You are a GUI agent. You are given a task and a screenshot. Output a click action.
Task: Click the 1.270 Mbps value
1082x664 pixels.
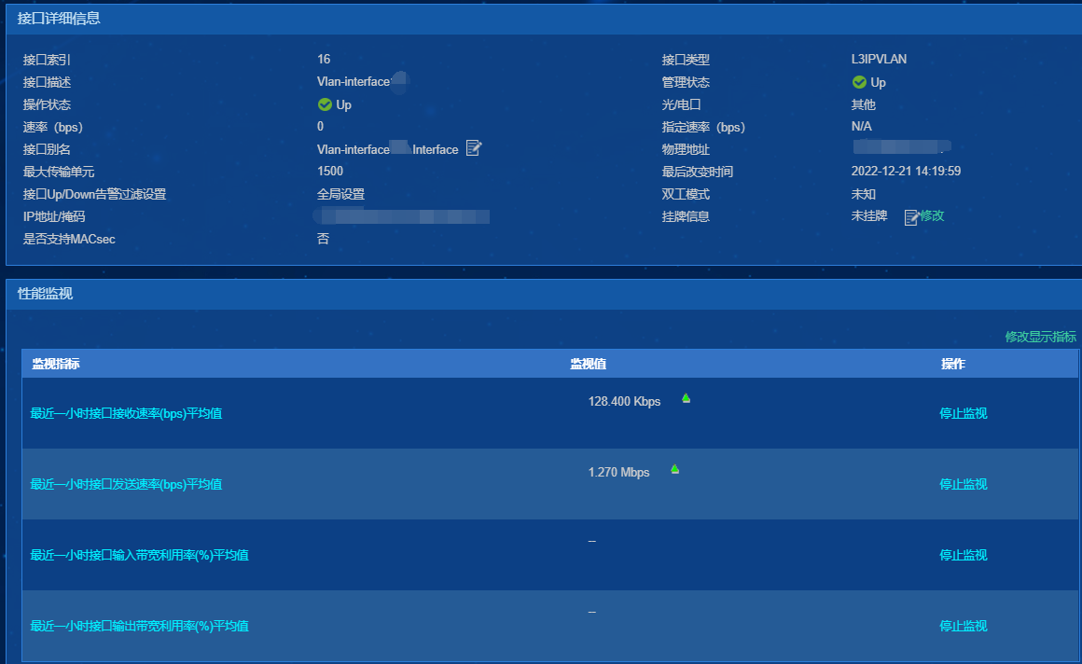pyautogui.click(x=619, y=473)
